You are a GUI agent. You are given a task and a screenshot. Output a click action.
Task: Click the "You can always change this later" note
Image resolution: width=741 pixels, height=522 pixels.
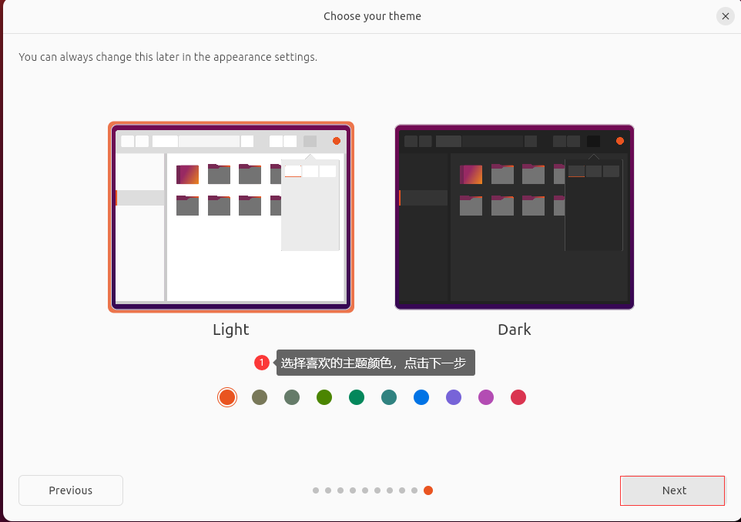(x=168, y=57)
